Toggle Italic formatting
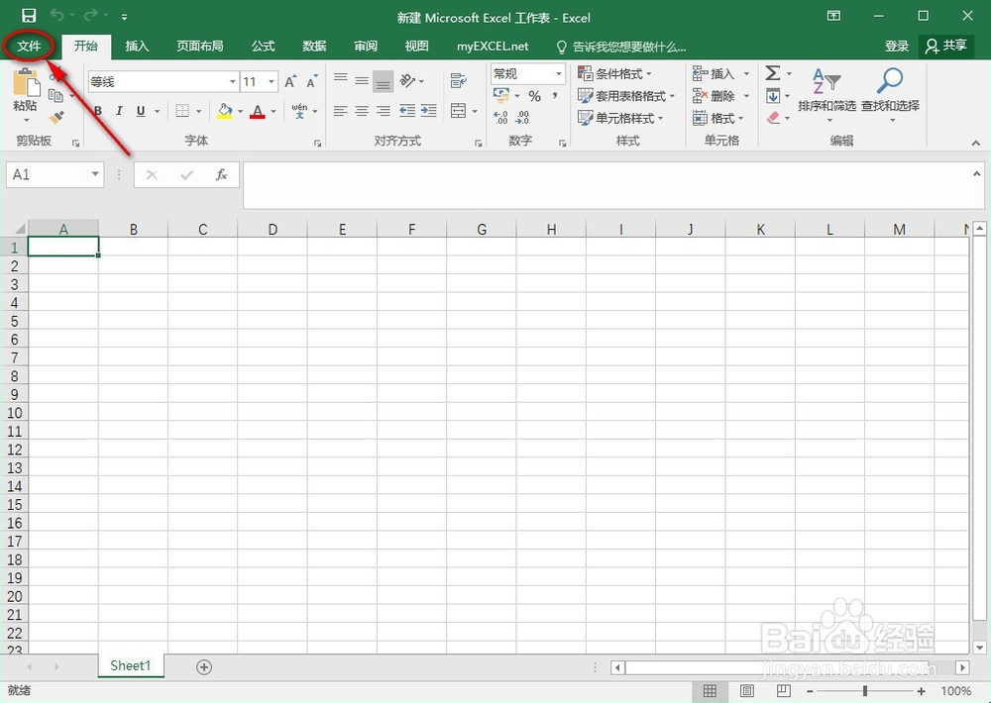The image size is (991, 703). (119, 111)
